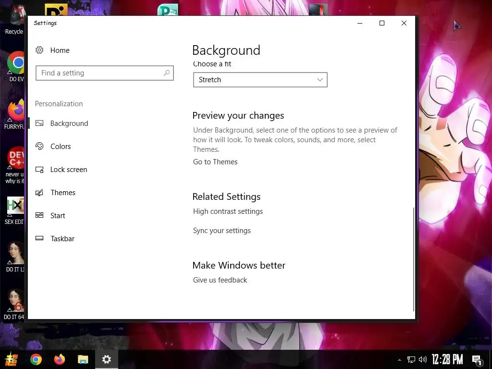492x369 pixels.
Task: Open the Home gear icon
Action: tap(39, 50)
